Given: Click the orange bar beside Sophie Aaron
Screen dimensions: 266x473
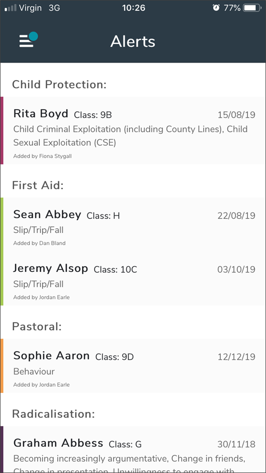Looking at the screenshot, I should click(x=2, y=366).
